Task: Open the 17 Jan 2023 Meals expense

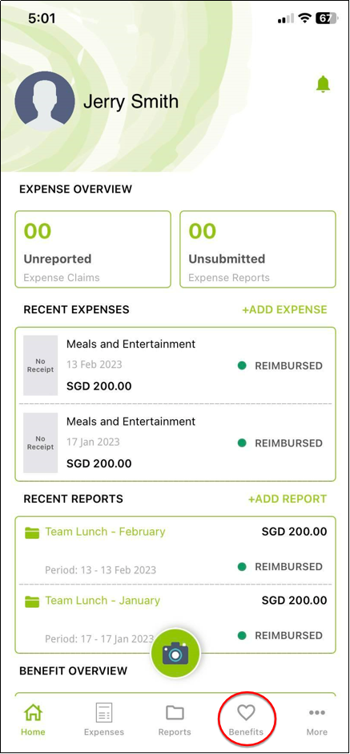Action: [x=175, y=442]
